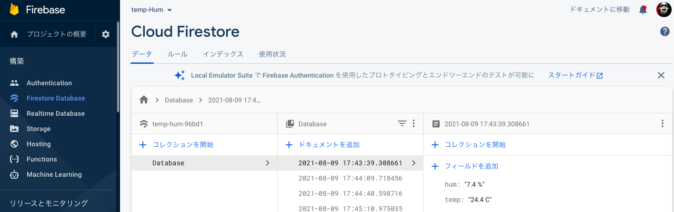The image size is (674, 212).
Task: Open the user account avatar
Action: coord(664,10)
